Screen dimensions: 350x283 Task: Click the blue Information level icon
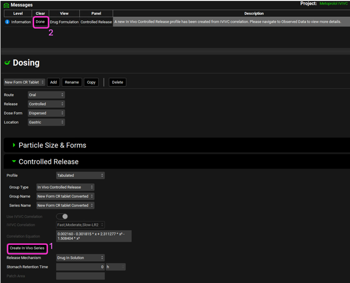click(7, 22)
